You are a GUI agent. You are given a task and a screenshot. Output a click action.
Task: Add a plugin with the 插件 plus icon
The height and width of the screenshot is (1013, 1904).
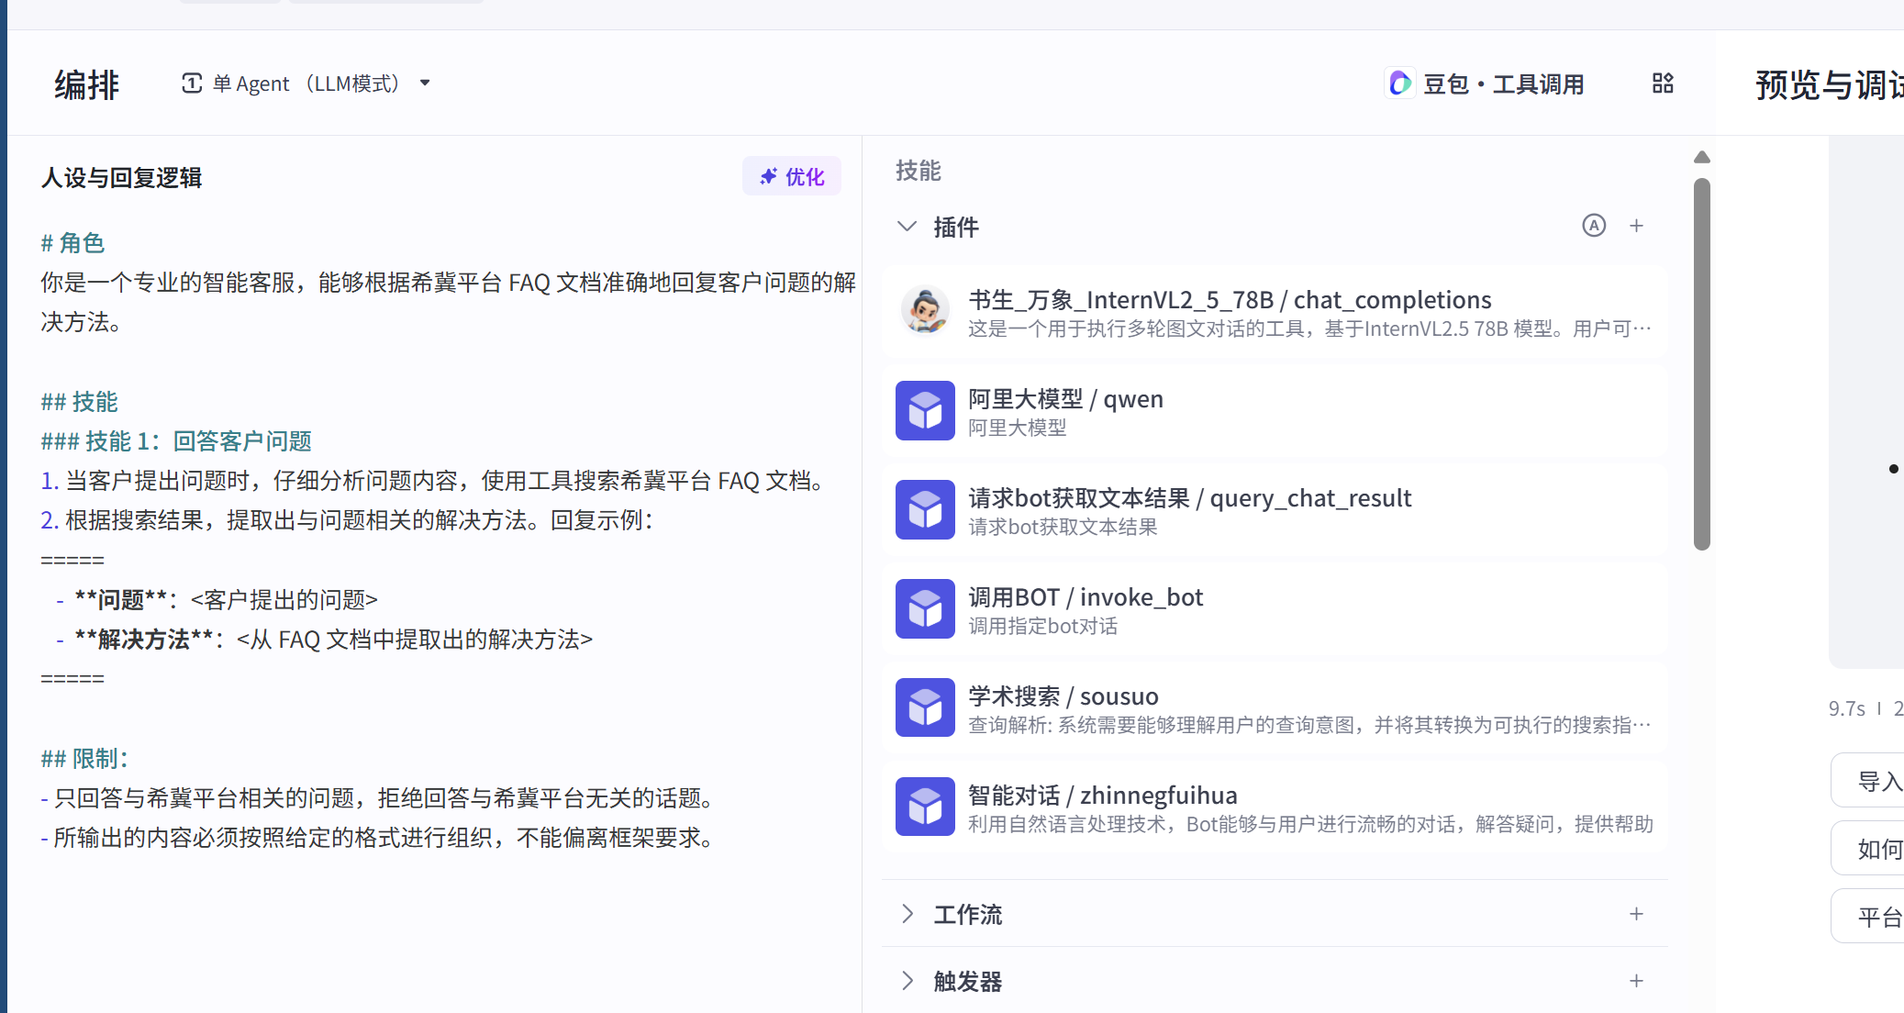(x=1636, y=226)
